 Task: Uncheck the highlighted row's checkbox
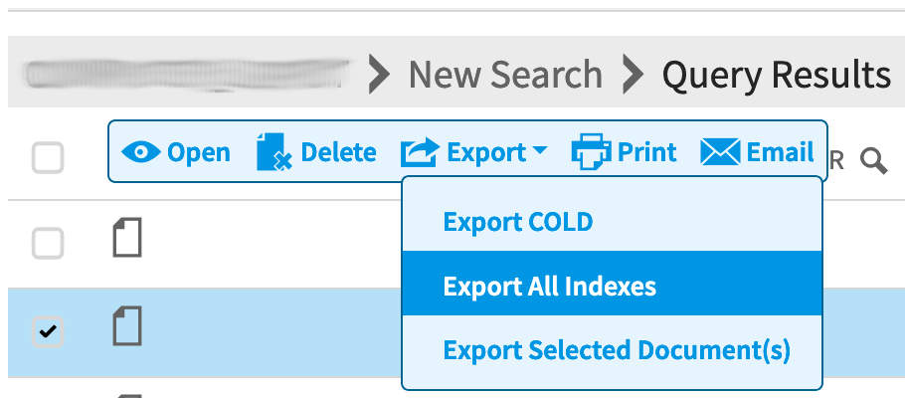pos(48,331)
